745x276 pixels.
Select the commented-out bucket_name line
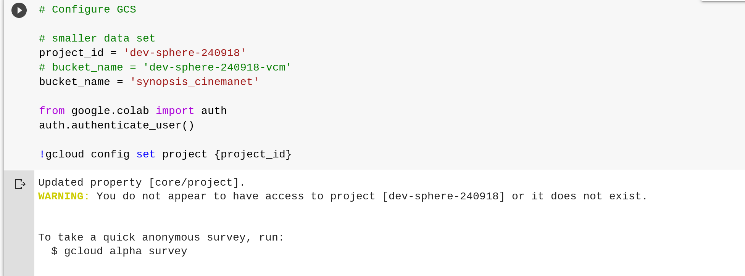point(164,67)
